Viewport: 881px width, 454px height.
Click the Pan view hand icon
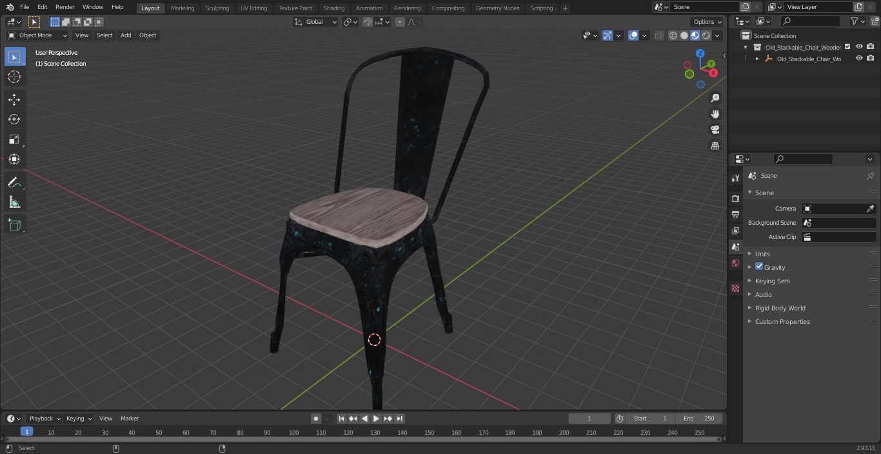tap(715, 114)
